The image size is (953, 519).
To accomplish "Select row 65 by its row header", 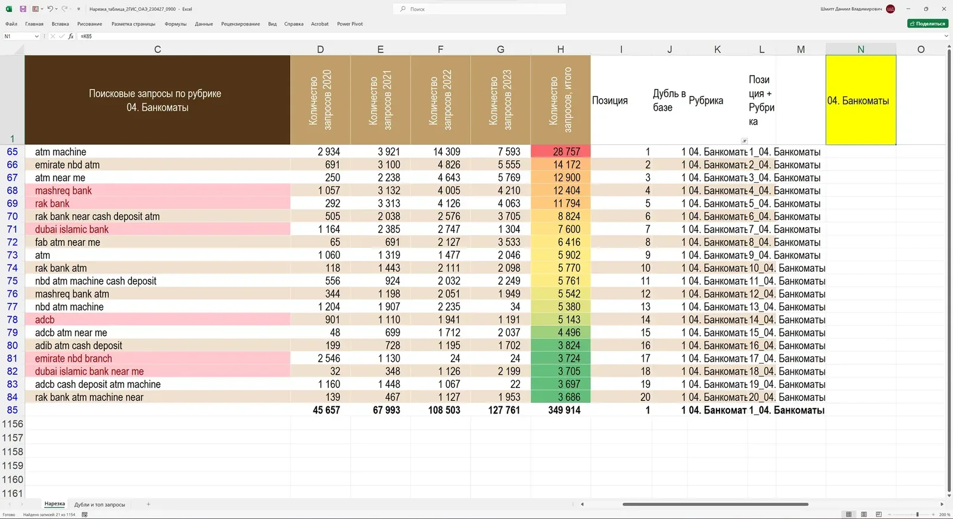I will point(12,152).
